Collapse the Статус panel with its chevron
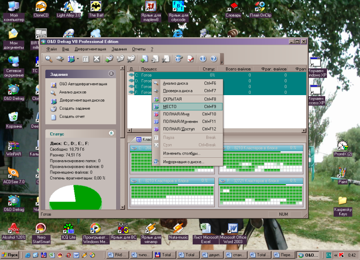This screenshot has width=360, height=260. point(111,133)
